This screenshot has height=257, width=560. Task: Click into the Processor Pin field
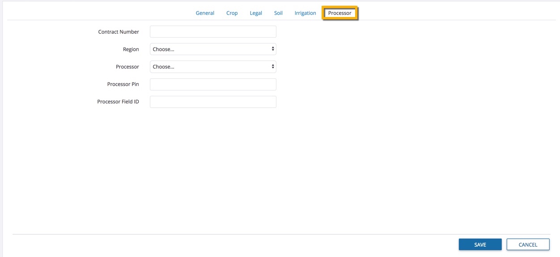[x=213, y=84]
